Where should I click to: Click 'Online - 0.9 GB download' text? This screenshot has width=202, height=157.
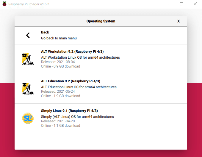click(61, 66)
